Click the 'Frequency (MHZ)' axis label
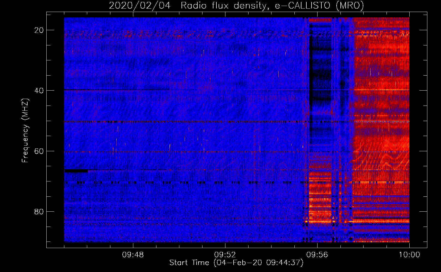This screenshot has width=441, height=272. [x=25, y=131]
